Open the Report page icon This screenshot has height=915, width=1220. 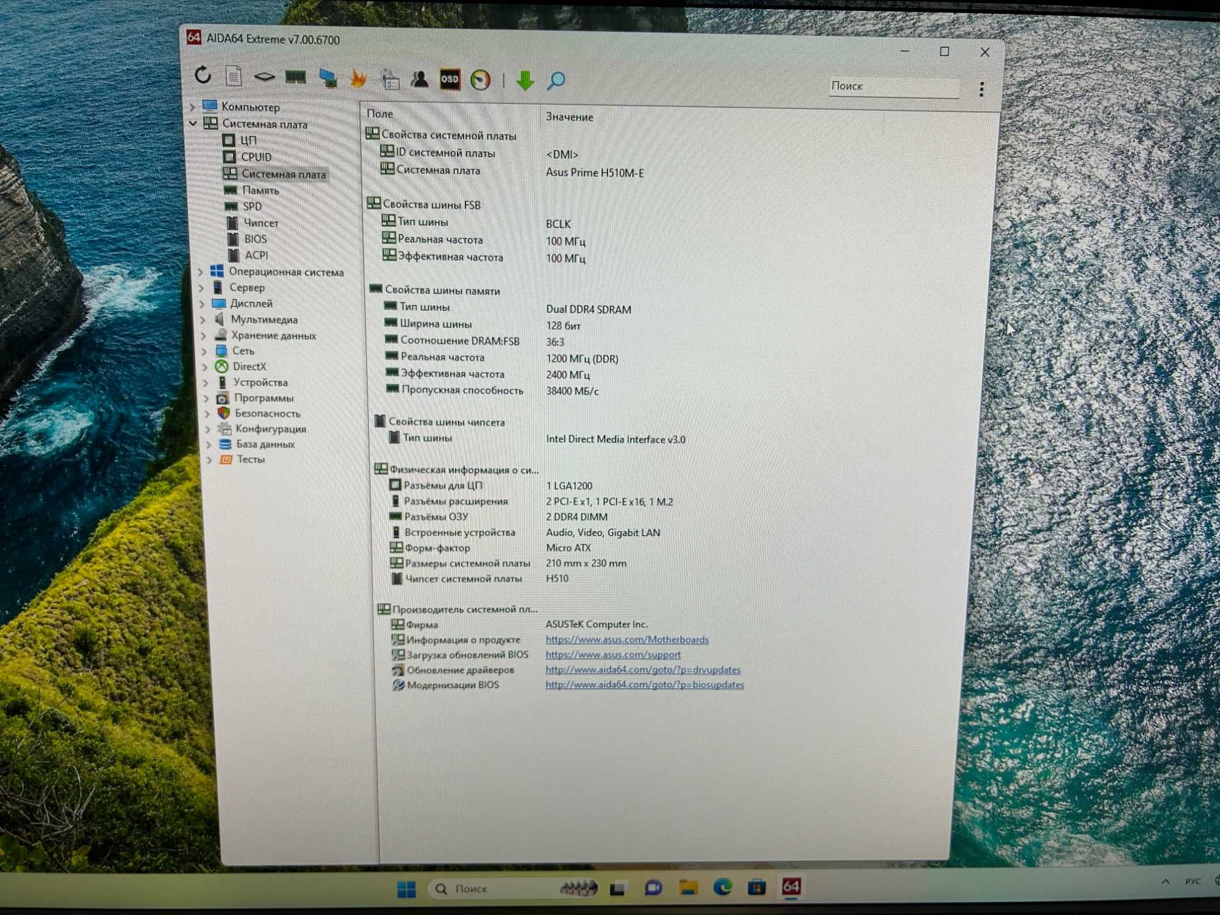(x=234, y=76)
